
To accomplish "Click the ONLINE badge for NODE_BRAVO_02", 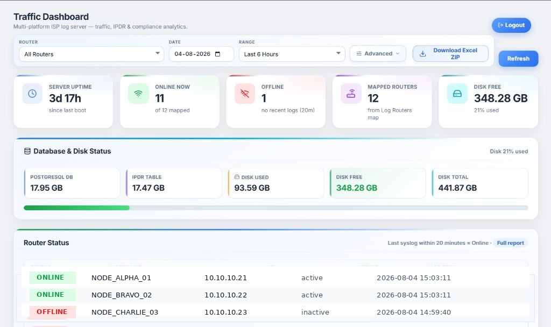I will (53, 295).
